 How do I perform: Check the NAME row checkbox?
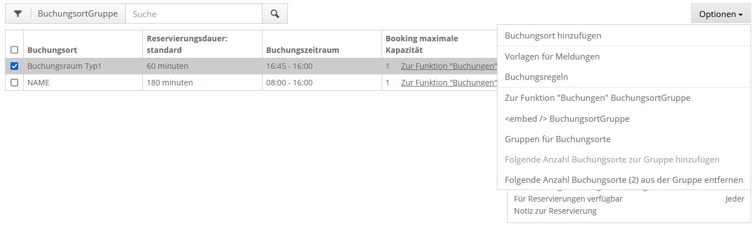(x=14, y=83)
